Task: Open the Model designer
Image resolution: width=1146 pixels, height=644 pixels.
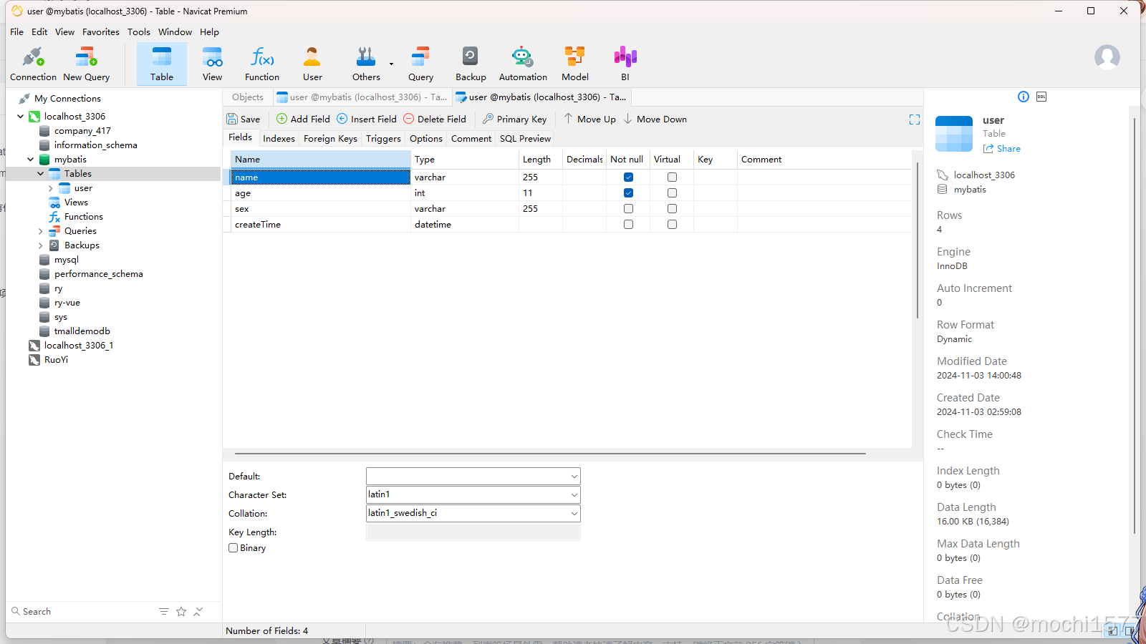Action: [574, 63]
